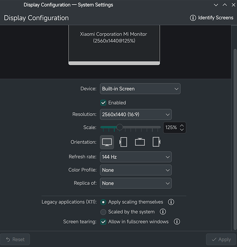Click the Scale slider handle

pos(120,127)
